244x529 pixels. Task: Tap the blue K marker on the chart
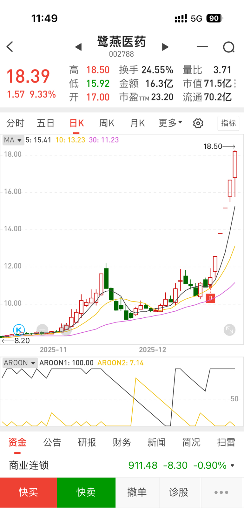(x=19, y=330)
